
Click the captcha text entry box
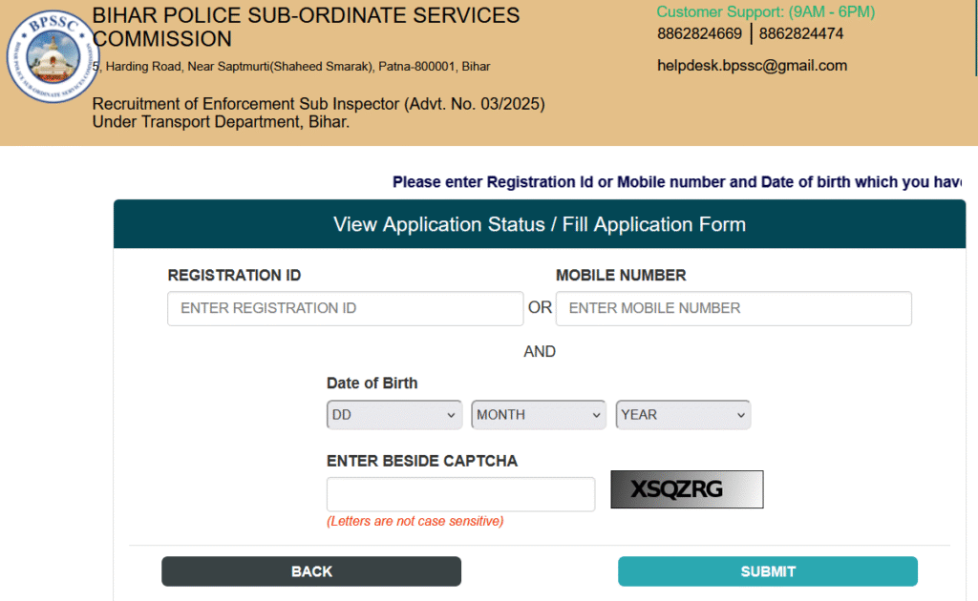coord(460,494)
